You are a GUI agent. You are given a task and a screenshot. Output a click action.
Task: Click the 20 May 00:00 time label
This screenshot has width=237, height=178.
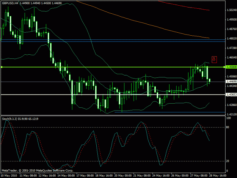(123, 176)
